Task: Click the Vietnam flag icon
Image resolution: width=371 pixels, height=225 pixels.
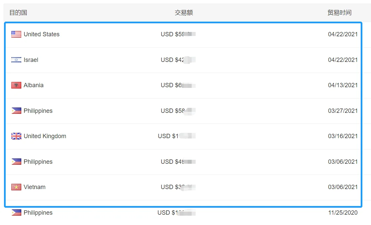Action: tap(16, 187)
